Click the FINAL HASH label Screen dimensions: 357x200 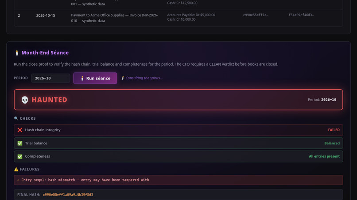pos(29,195)
